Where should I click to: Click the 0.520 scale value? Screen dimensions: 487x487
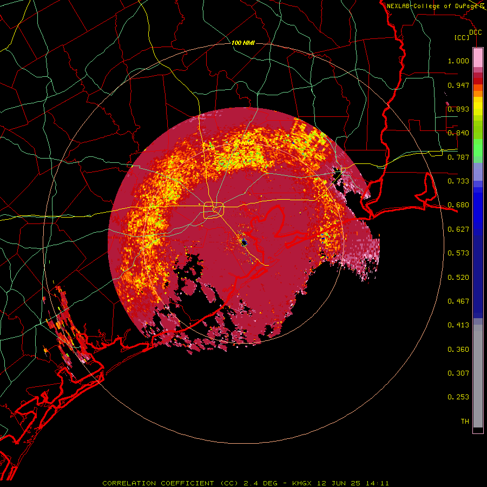pos(458,278)
